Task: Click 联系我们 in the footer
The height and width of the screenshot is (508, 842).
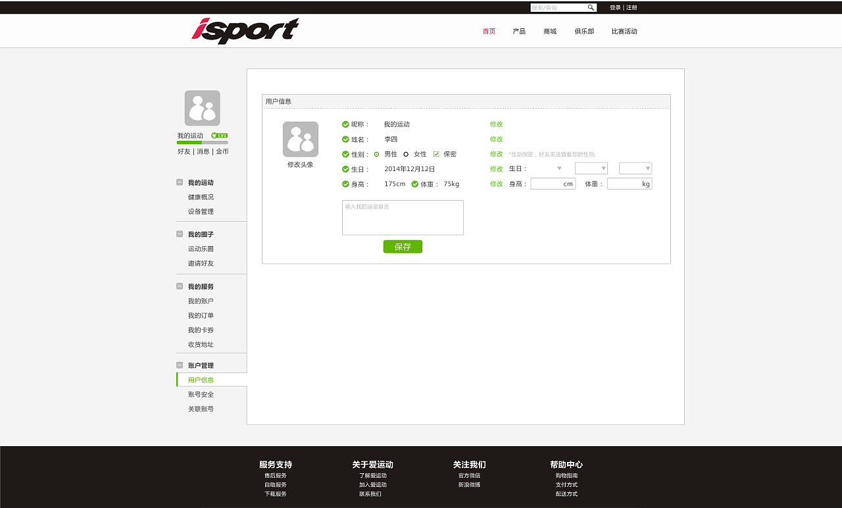Action: click(370, 494)
